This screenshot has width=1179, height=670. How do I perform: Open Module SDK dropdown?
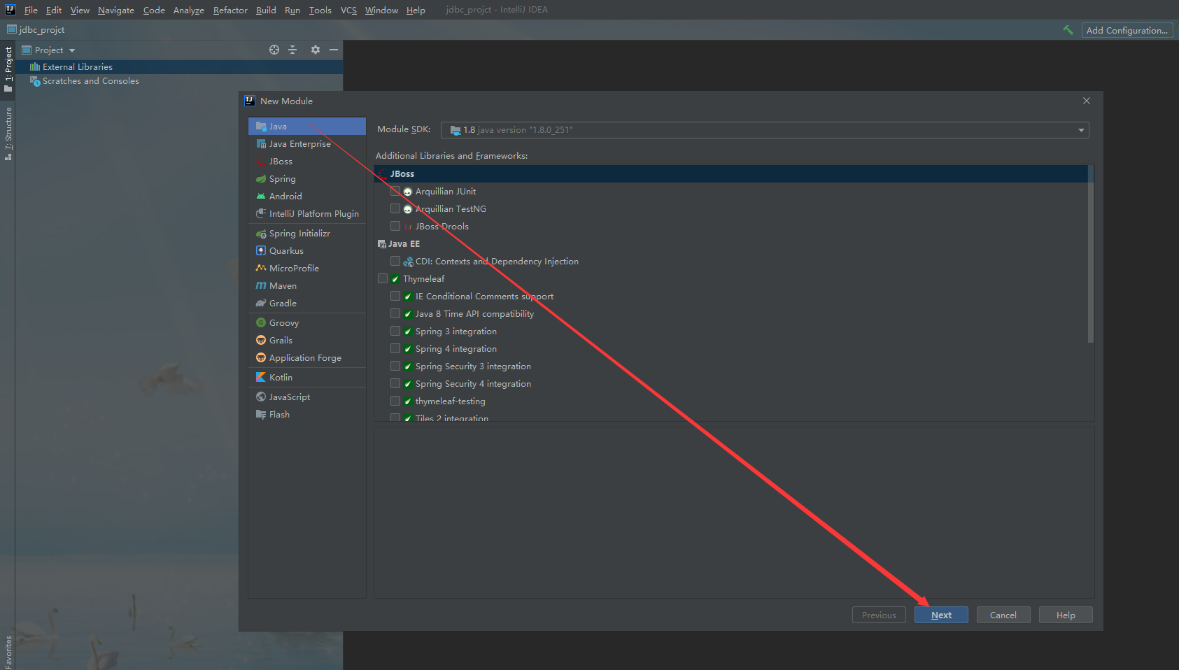(765, 130)
